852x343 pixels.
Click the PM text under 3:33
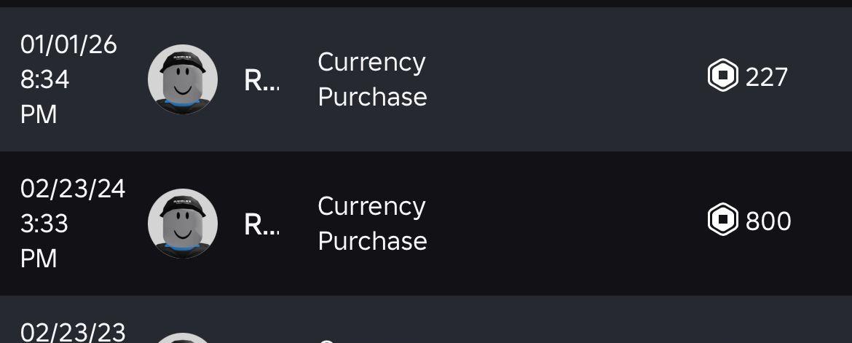[39, 259]
